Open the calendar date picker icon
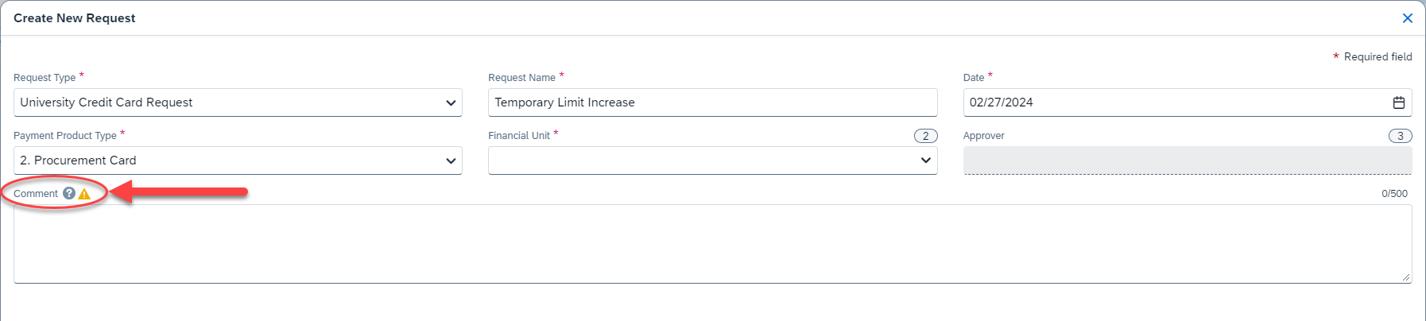Viewport: 1426px width, 321px height. click(1398, 102)
